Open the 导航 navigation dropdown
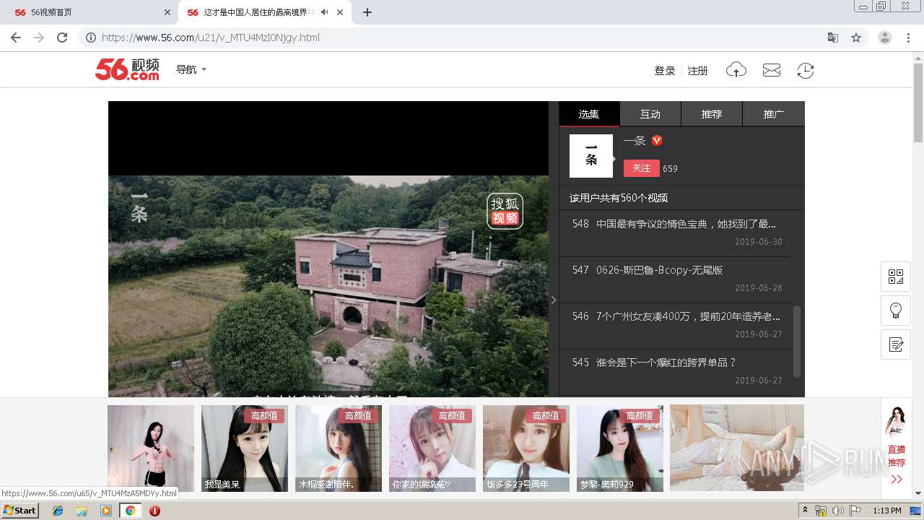 click(x=191, y=69)
